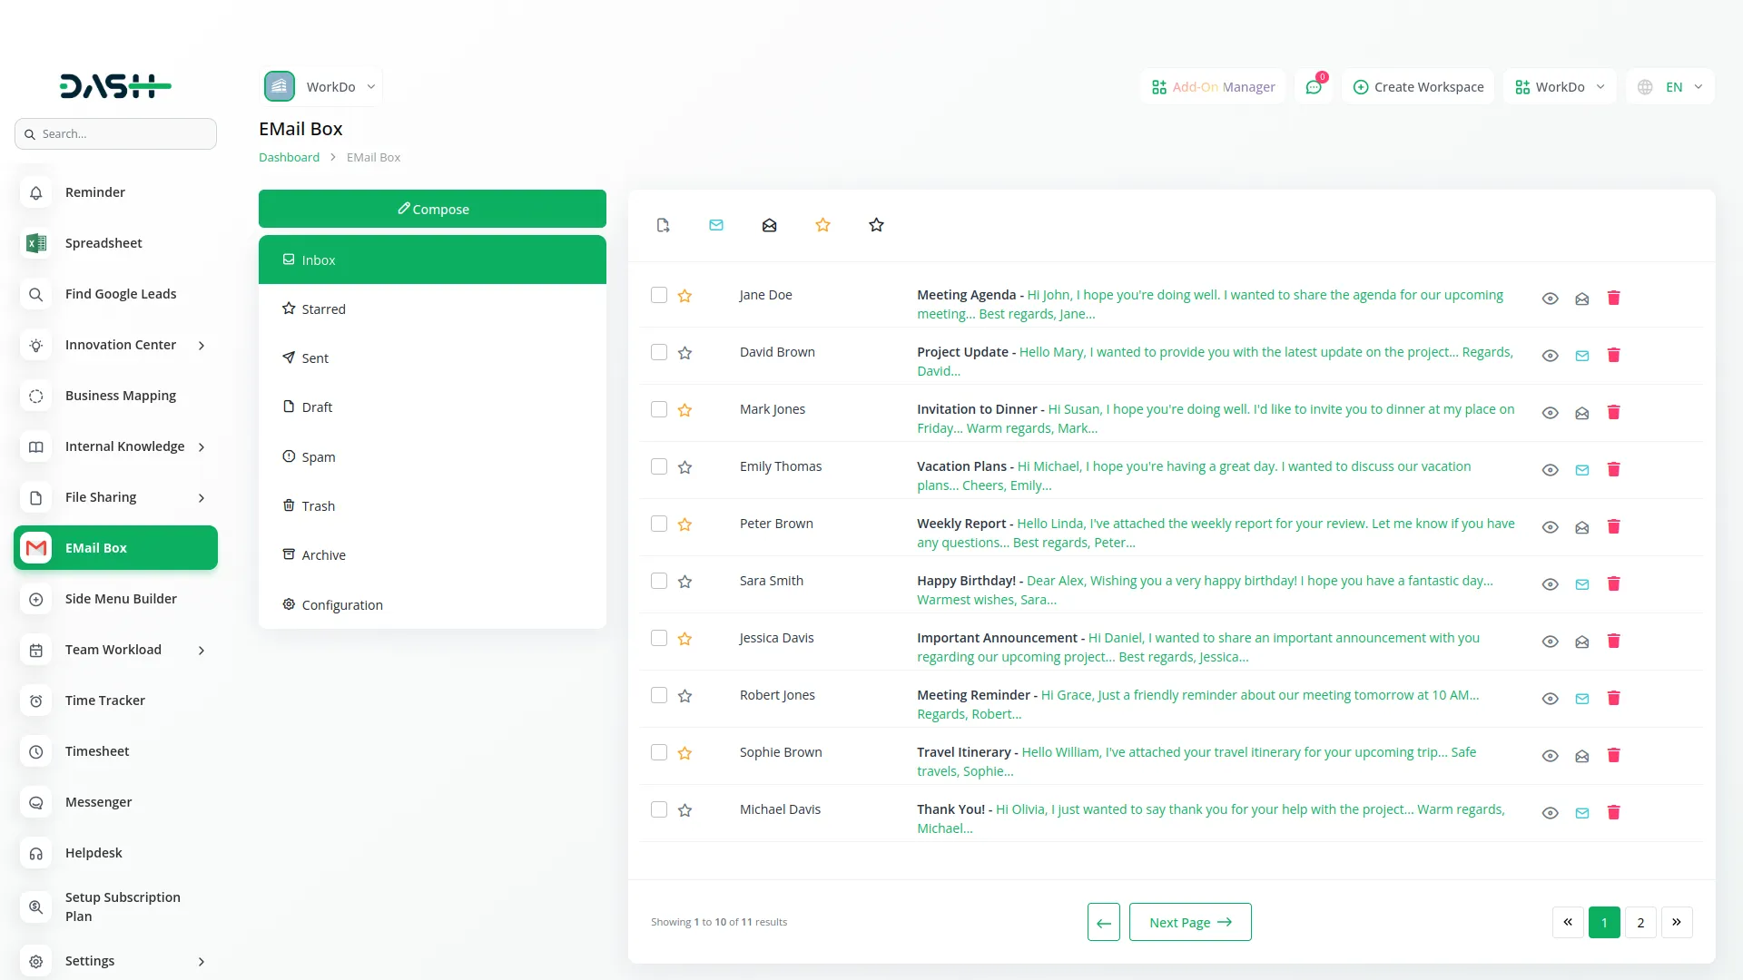View Jane Doe's Meeting Agenda email
The image size is (1743, 980).
click(x=1549, y=298)
